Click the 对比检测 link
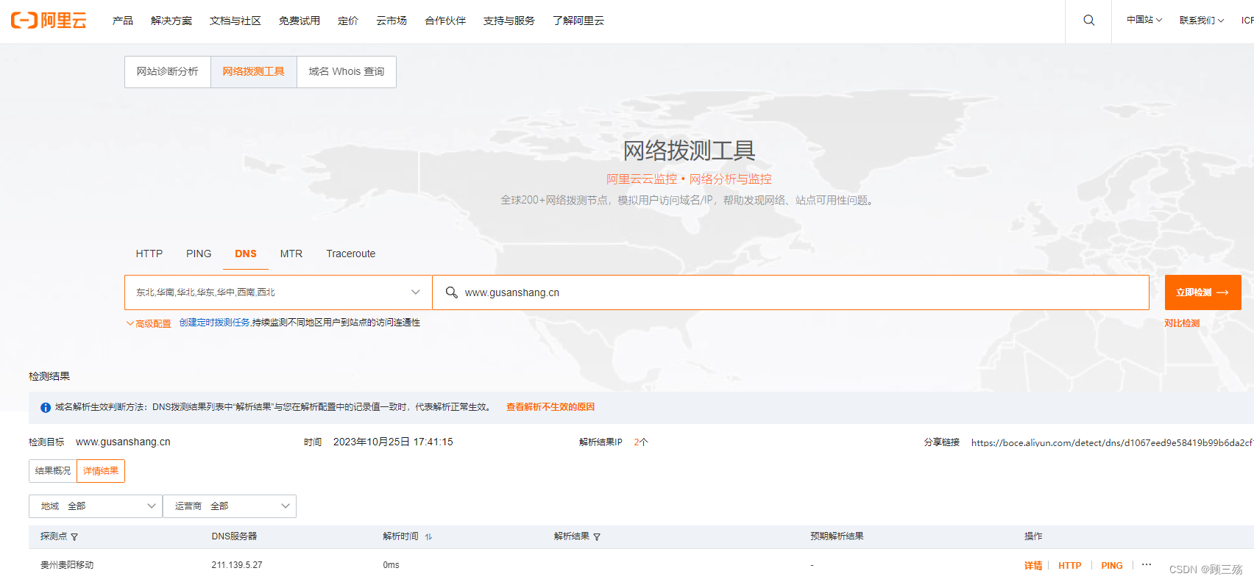Screen dimensions: 1254x582 1182,323
